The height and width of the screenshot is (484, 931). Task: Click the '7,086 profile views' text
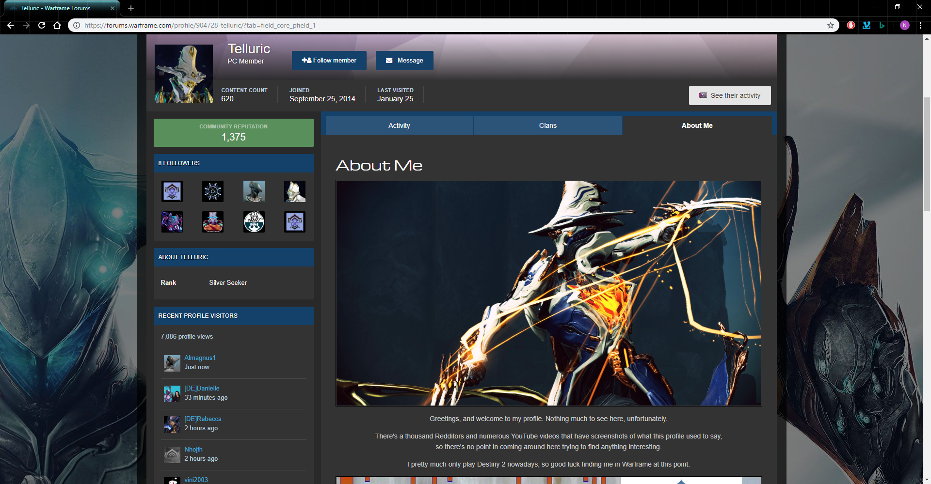coord(187,336)
